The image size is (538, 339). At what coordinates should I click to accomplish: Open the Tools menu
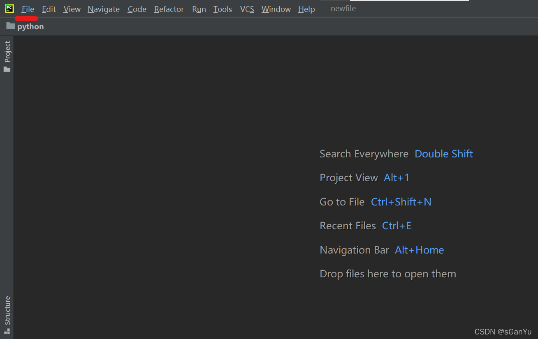[223, 9]
